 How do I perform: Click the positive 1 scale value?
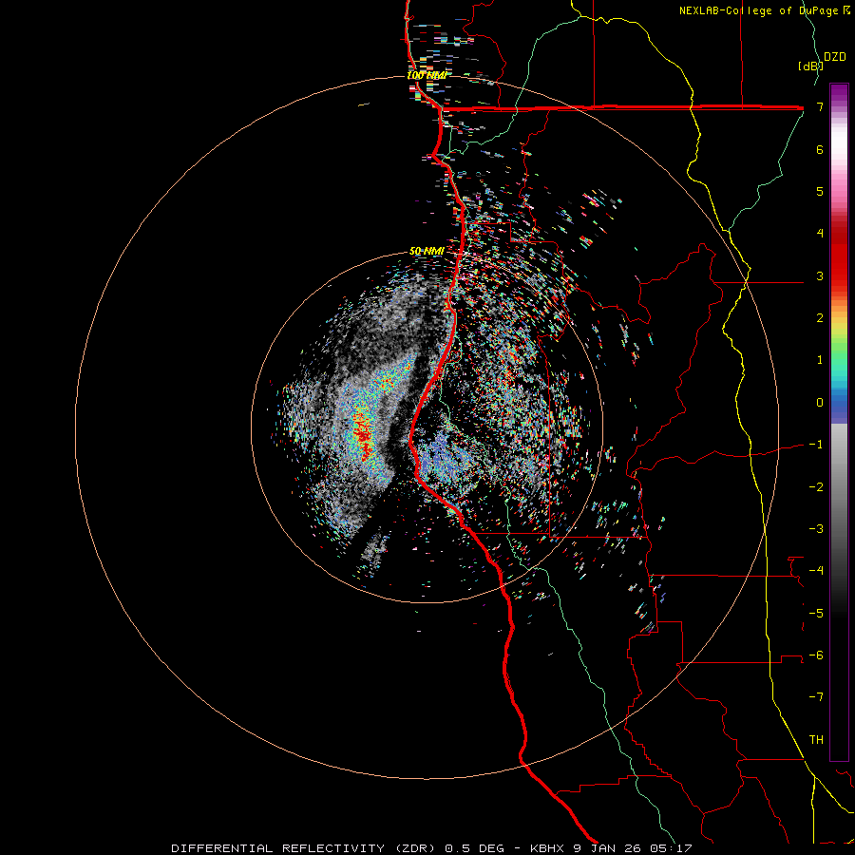click(820, 360)
